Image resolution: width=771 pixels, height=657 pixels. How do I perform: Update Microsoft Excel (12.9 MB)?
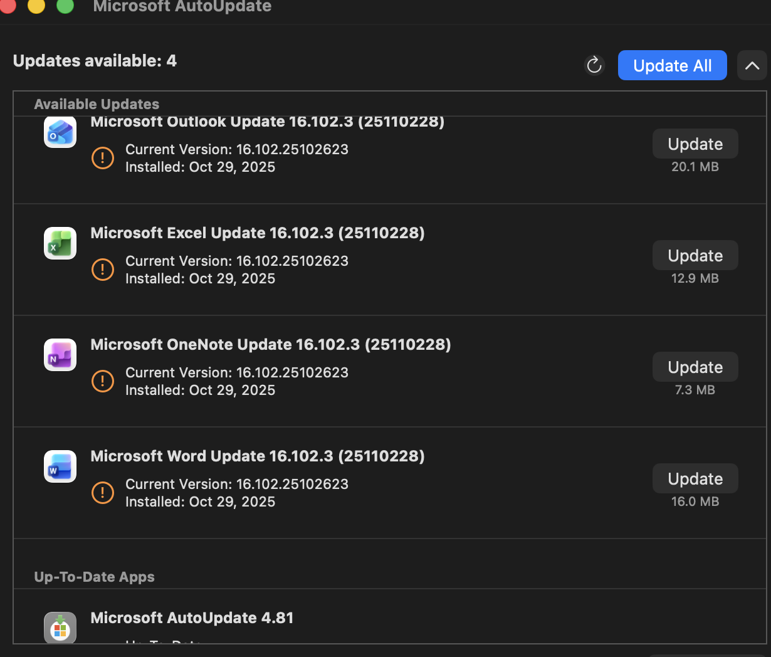click(x=695, y=256)
